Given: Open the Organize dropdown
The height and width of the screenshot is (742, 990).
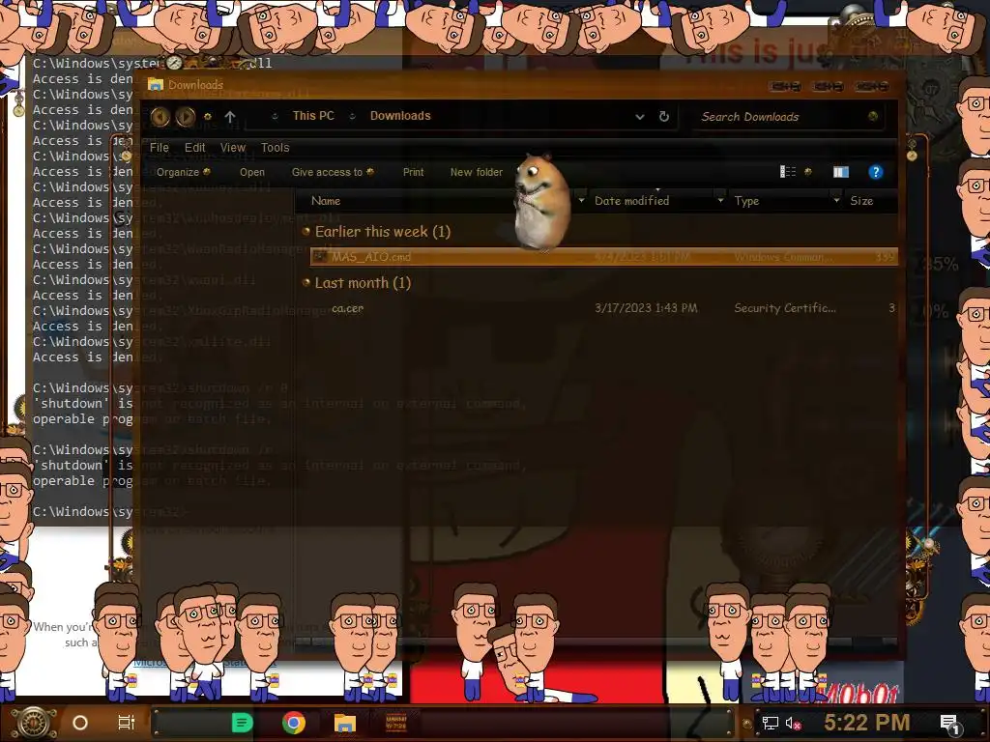Looking at the screenshot, I should coord(183,172).
